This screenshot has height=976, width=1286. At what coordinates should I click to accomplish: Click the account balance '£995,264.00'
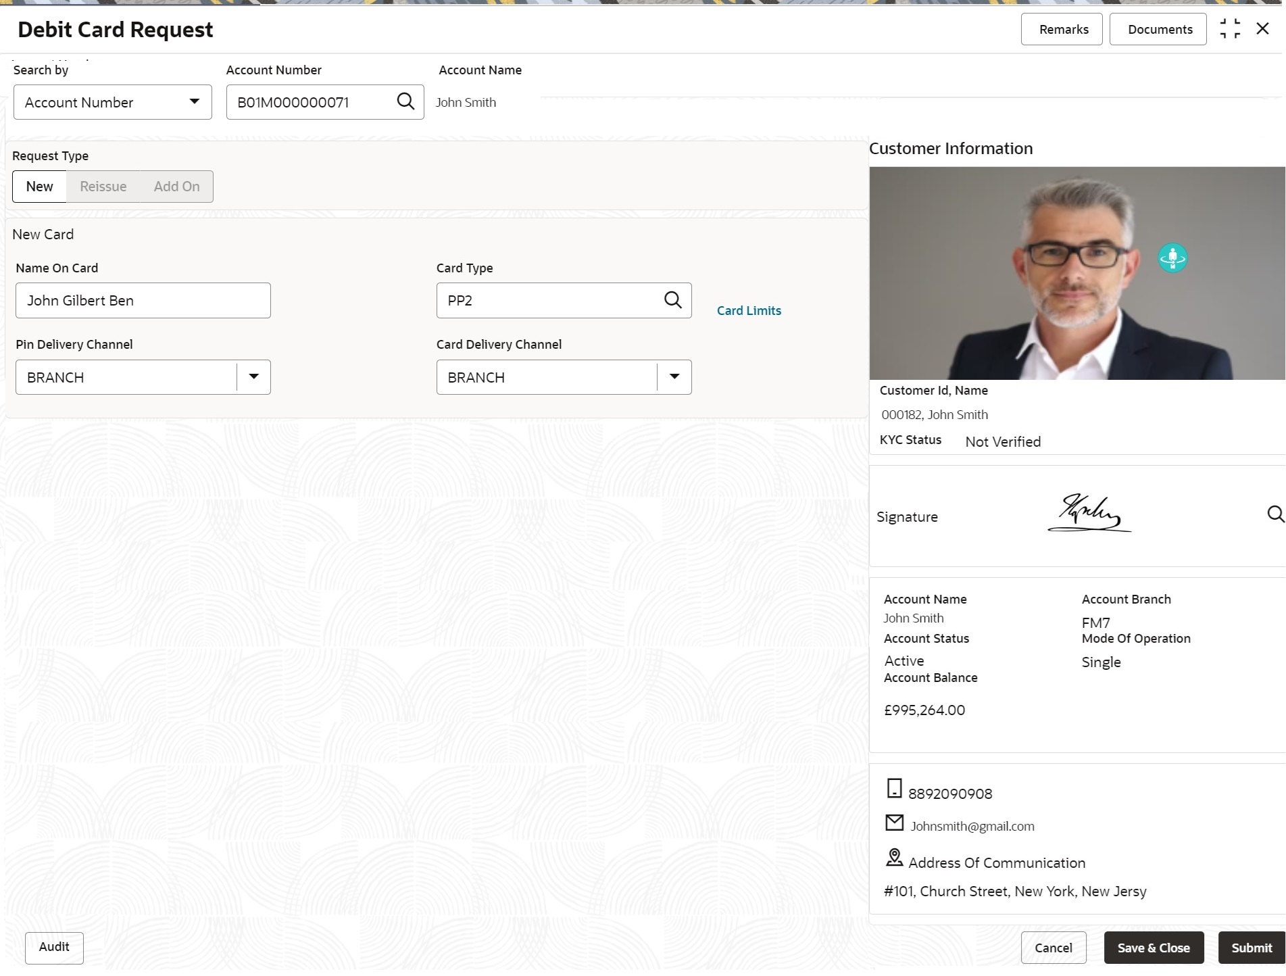point(924,710)
